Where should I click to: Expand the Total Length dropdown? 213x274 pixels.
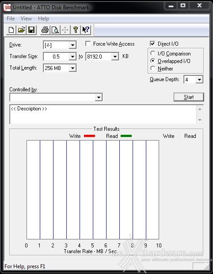pyautogui.click(x=72, y=68)
